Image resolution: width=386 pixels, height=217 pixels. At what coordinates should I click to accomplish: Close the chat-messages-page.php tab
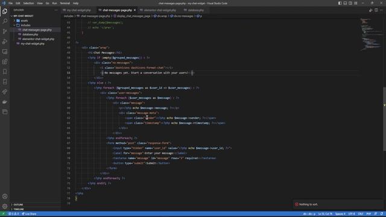point(134,10)
